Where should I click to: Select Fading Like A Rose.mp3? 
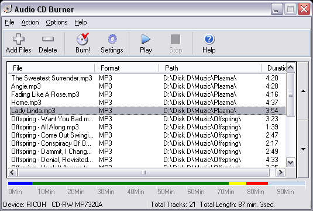pyautogui.click(x=147, y=94)
